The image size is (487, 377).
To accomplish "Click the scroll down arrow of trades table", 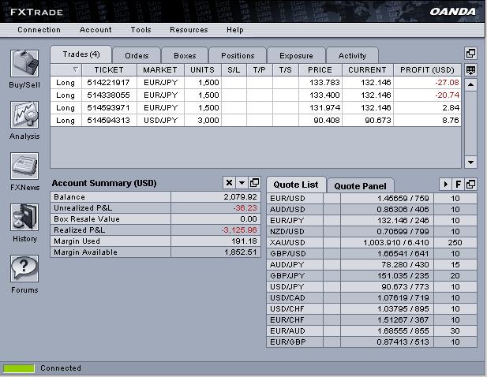I will (x=470, y=162).
